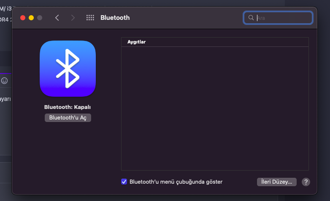Toggle the show Bluetooth in menu bar checkbox
Screen dimensions: 330x201
(124, 182)
